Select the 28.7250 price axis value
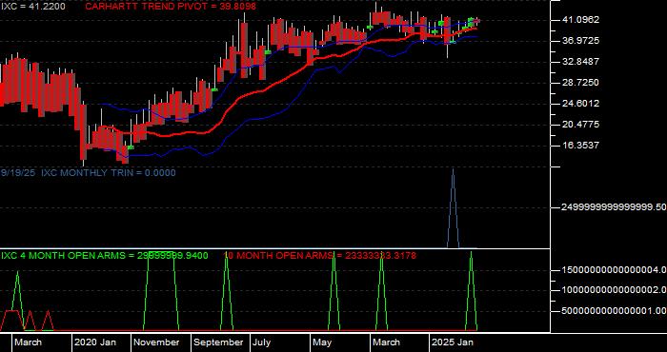Screen dimensions: 667x352 tap(580, 83)
